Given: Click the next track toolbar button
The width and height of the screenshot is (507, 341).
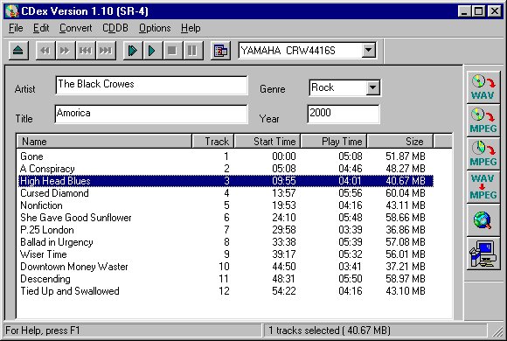Looking at the screenshot, I should 106,51.
